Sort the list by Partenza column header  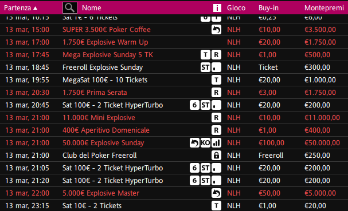tap(18, 8)
